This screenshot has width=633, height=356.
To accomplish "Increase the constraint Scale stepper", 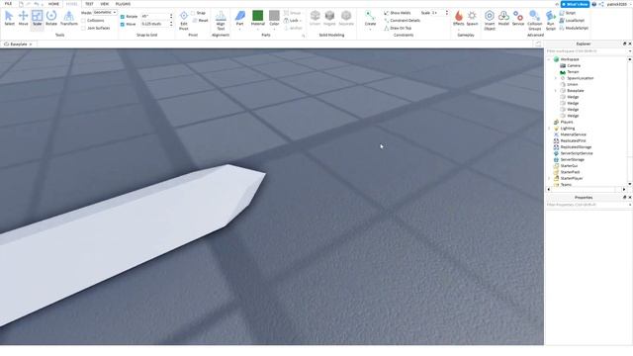I will coord(446,11).
